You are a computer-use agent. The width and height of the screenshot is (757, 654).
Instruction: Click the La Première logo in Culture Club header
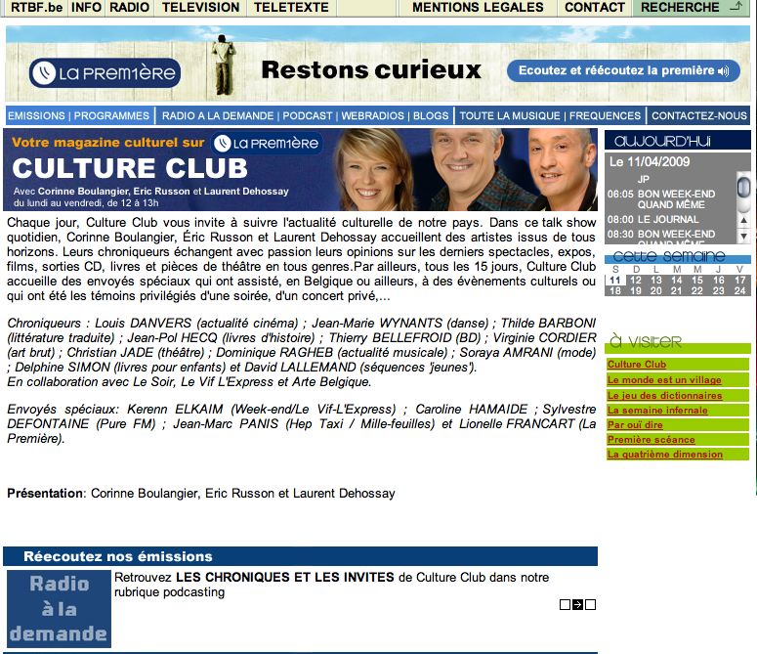tap(266, 143)
